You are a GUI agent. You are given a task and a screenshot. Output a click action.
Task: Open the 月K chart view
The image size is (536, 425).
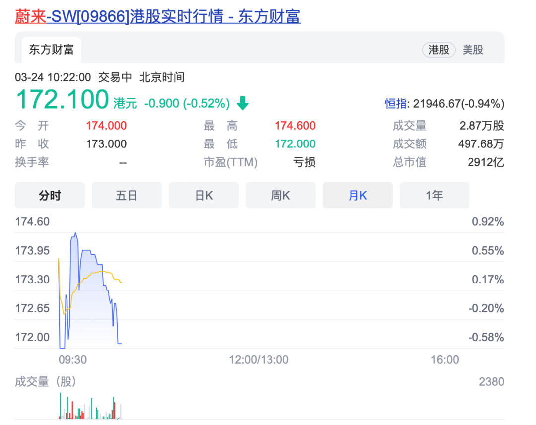pos(357,195)
